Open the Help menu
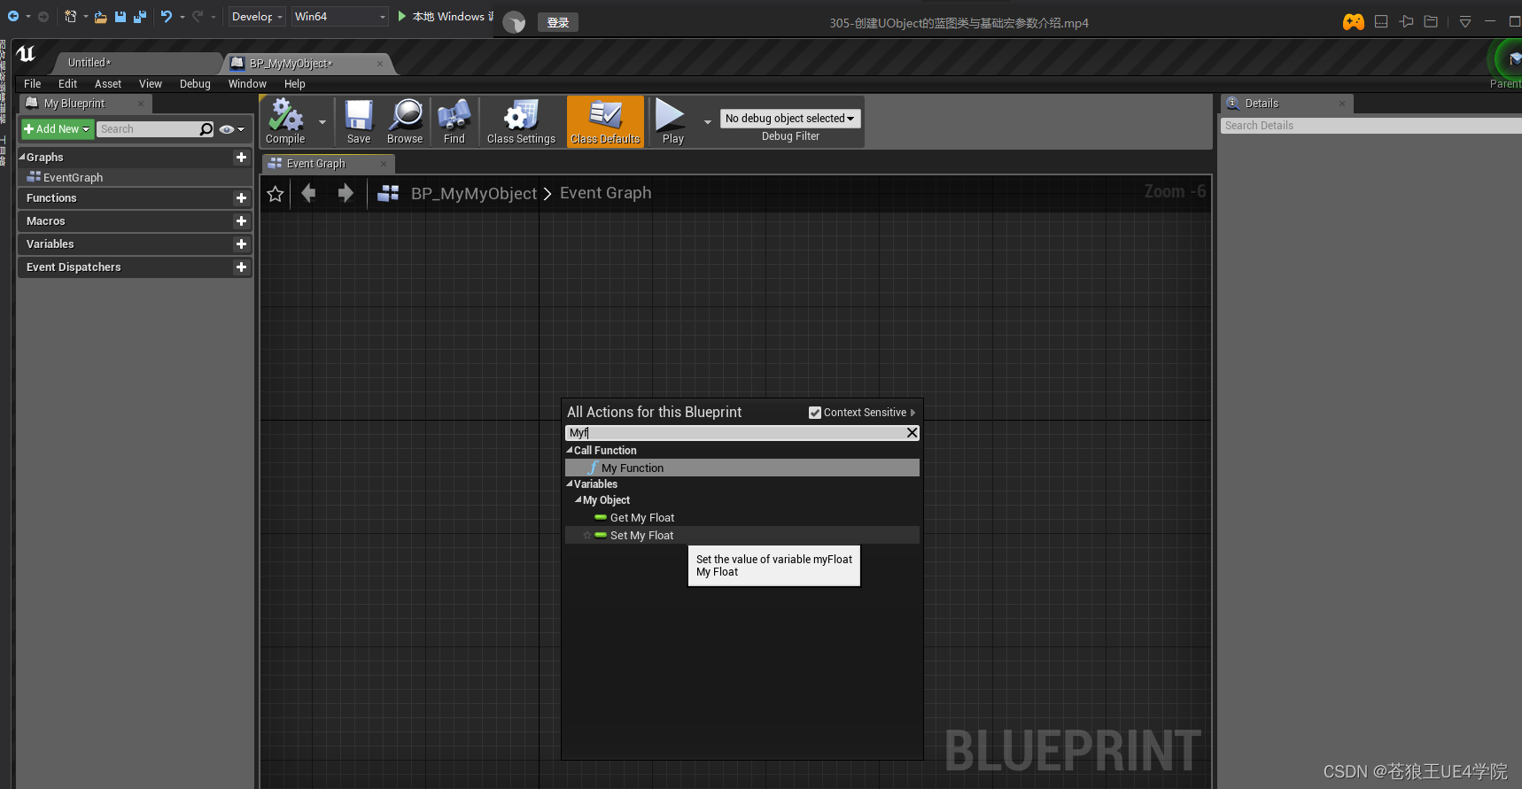The height and width of the screenshot is (789, 1522). click(295, 84)
